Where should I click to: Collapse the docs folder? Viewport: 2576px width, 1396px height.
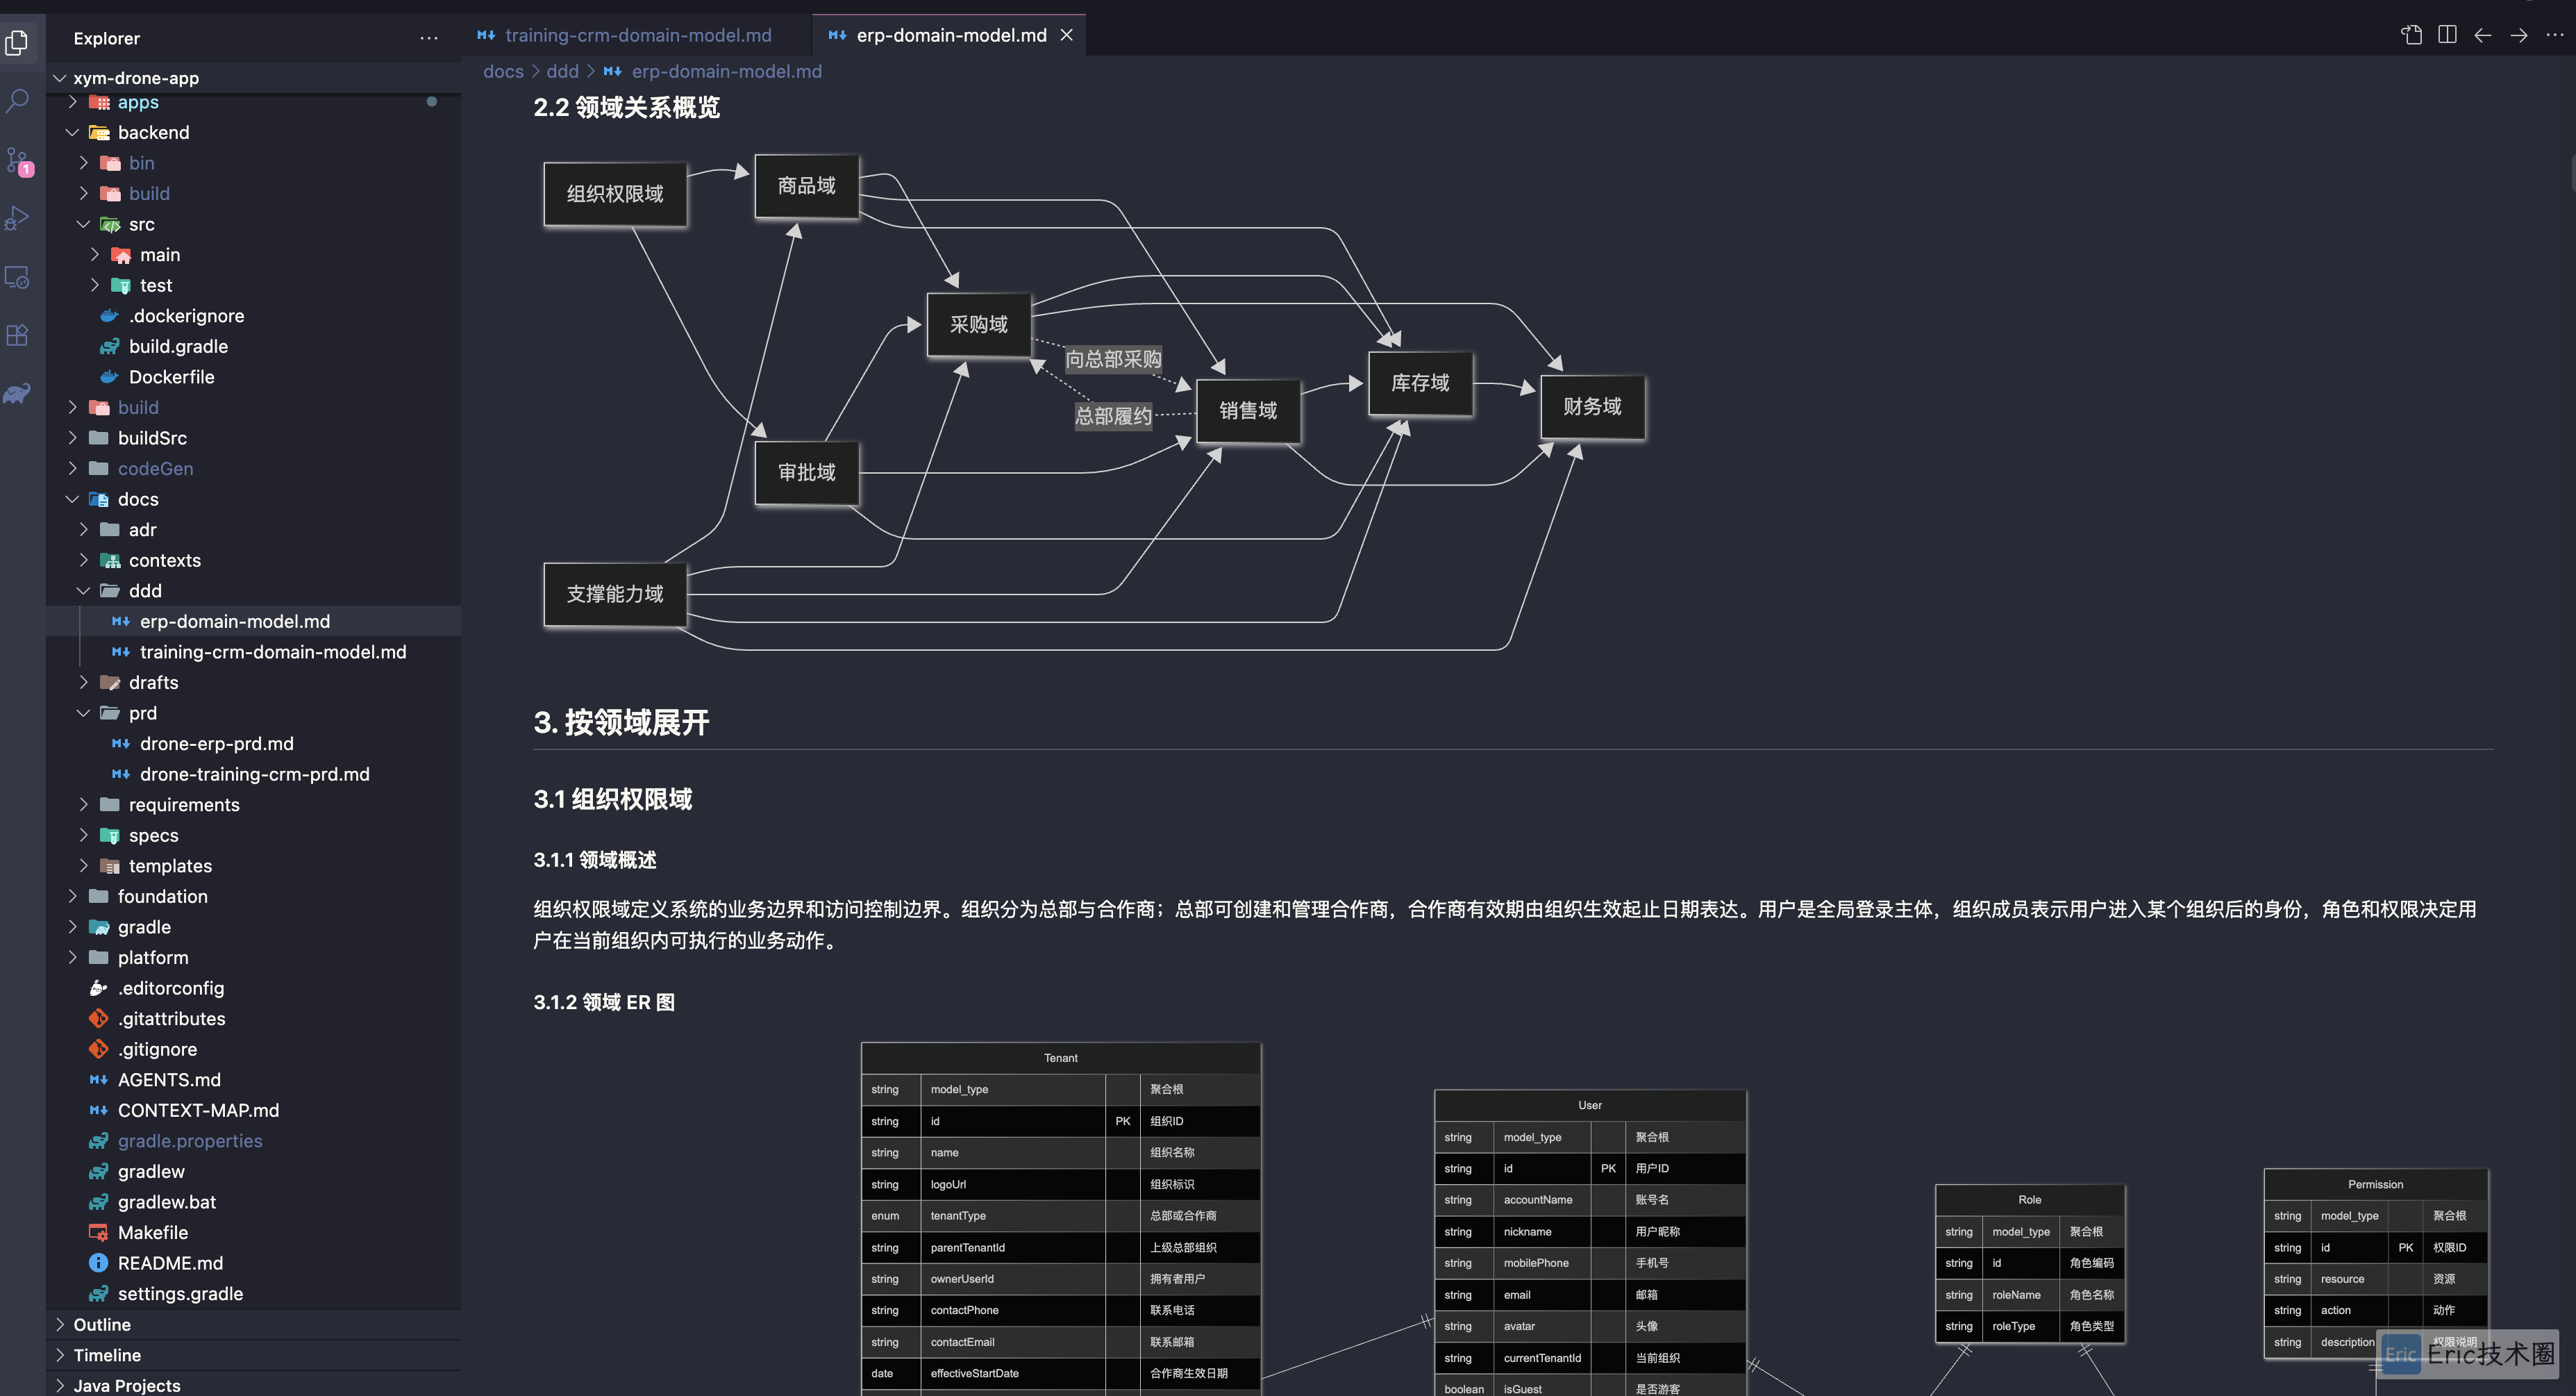coord(72,499)
